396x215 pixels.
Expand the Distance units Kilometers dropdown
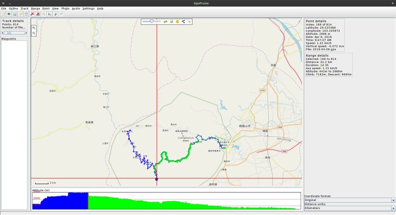tap(393, 208)
